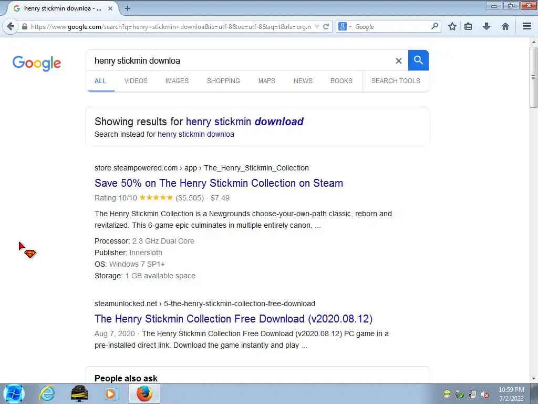Click the Firefox address bar URL
This screenshot has height=404, width=538.
[171, 26]
